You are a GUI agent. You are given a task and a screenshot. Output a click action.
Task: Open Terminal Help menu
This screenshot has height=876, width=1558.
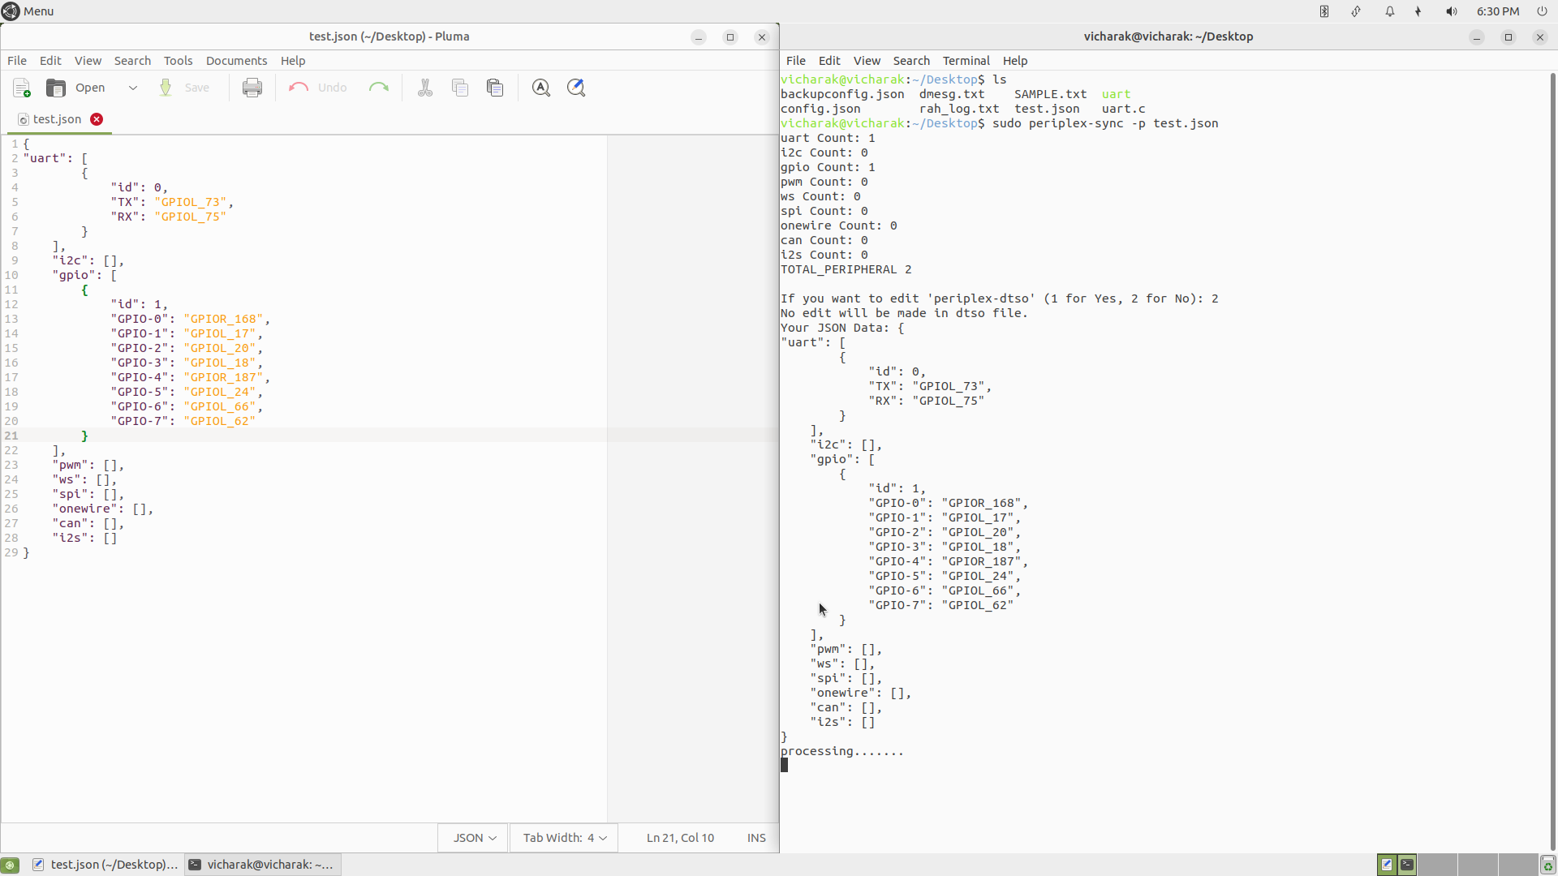point(1015,61)
